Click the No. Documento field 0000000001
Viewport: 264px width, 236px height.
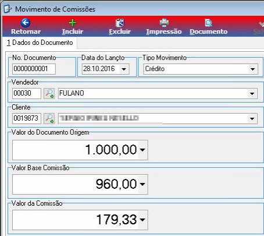tap(34, 69)
